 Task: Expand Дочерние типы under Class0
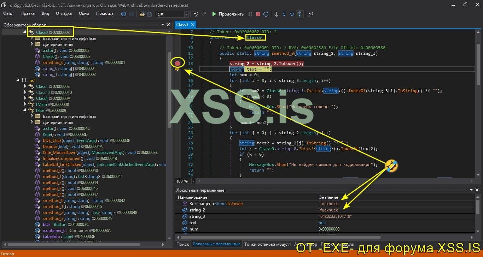click(31, 44)
